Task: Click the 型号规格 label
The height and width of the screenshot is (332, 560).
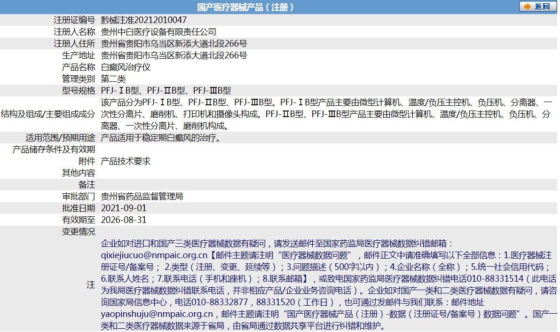Action: [x=79, y=91]
